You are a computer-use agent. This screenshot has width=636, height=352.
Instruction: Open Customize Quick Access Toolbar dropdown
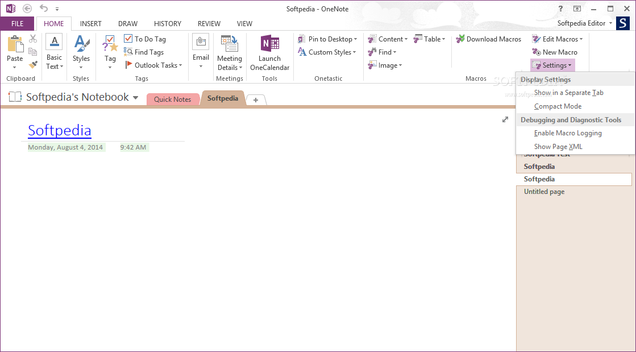click(57, 9)
